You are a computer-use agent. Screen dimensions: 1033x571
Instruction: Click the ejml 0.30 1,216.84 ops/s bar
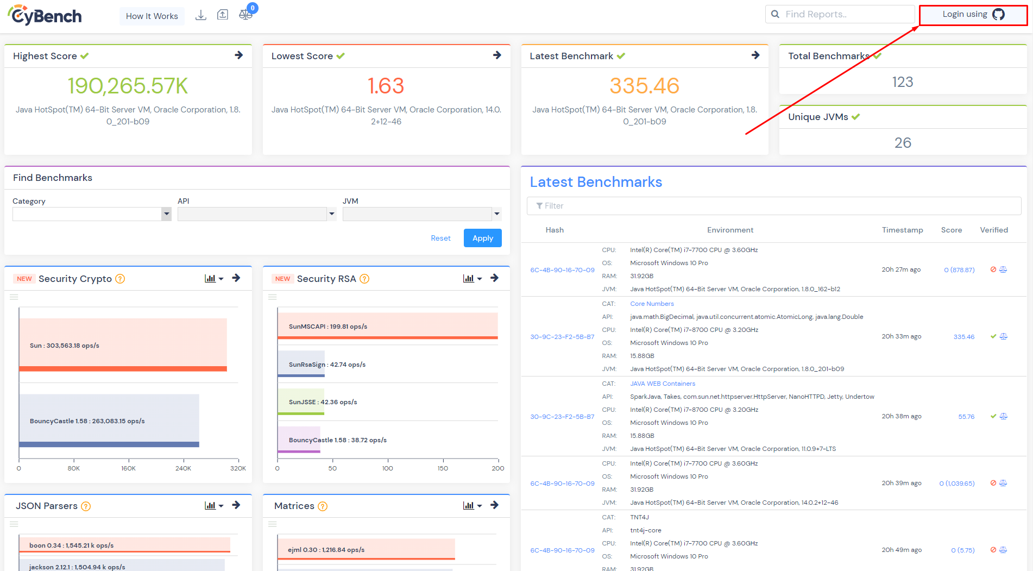coord(366,549)
